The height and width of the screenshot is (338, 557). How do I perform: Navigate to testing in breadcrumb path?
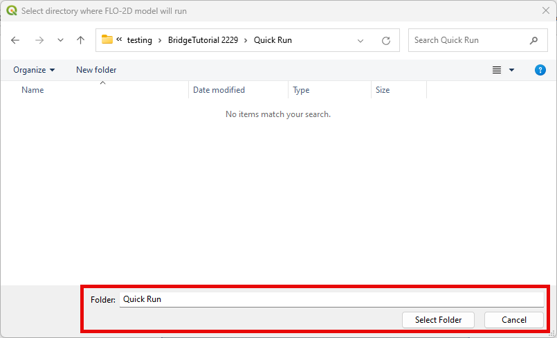139,40
